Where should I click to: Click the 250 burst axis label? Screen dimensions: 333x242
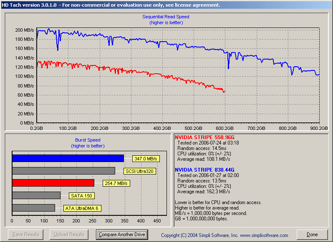tap(92, 221)
